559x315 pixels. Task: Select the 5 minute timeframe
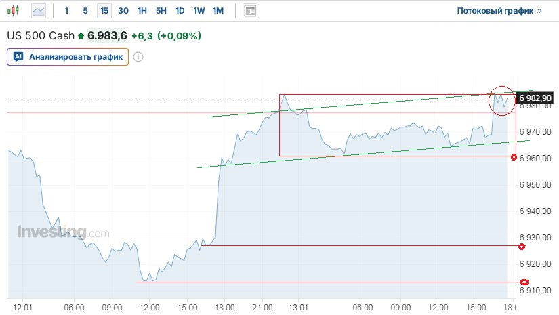click(x=85, y=11)
